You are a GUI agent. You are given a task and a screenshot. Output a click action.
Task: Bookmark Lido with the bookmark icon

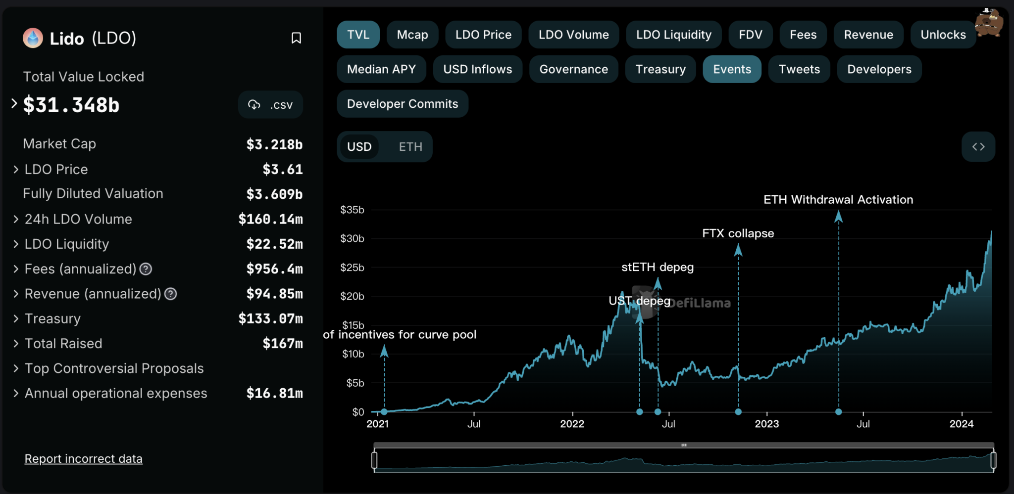(x=296, y=38)
